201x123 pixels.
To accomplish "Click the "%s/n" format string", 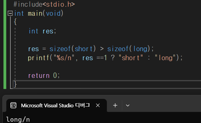I will [64, 58].
